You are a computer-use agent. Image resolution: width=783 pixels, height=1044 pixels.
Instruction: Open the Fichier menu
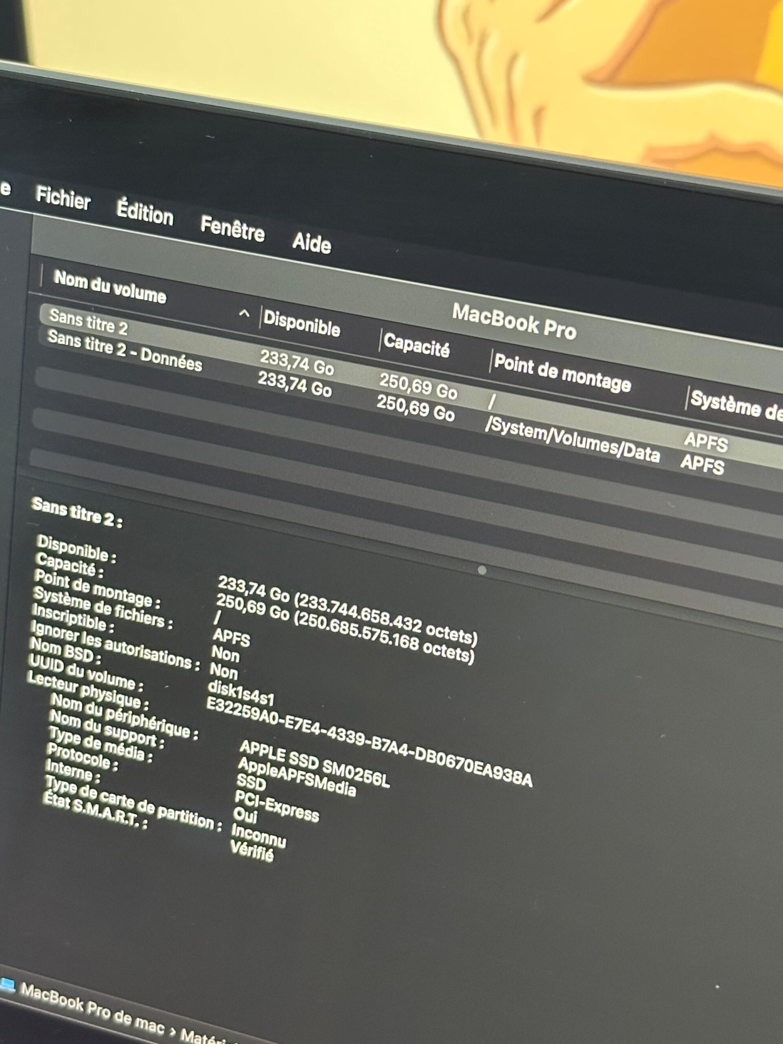pyautogui.click(x=63, y=198)
